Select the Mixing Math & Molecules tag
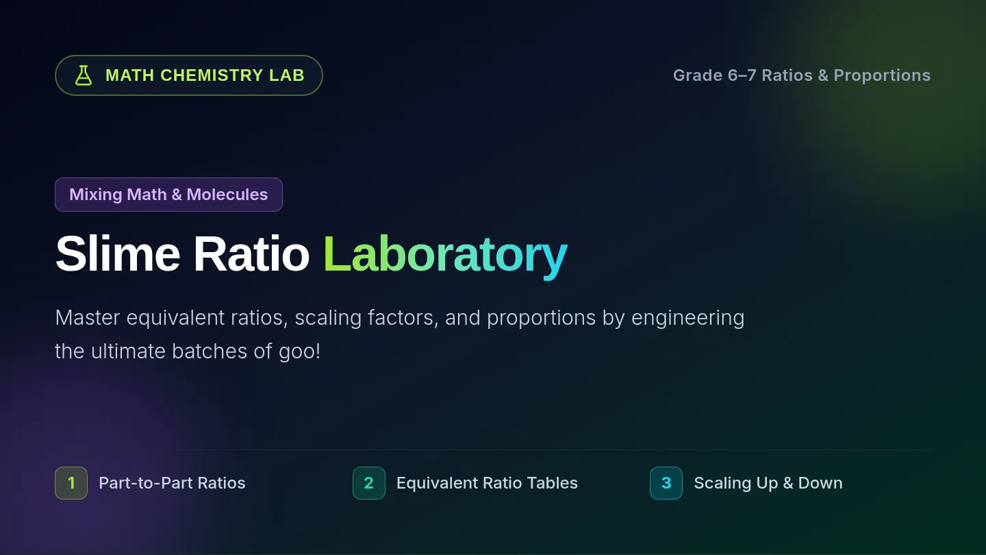986x555 pixels. 168,195
